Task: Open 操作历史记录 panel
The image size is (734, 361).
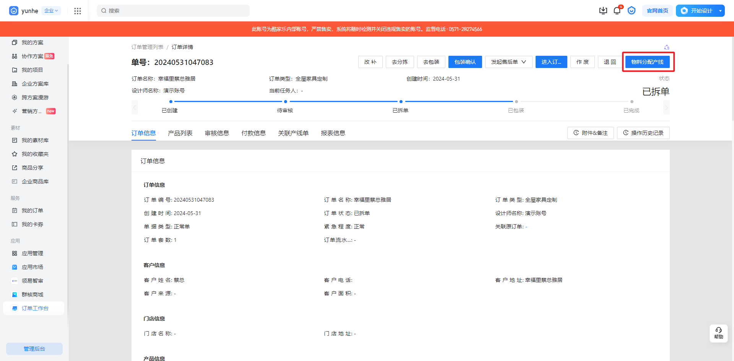Action: [x=643, y=133]
